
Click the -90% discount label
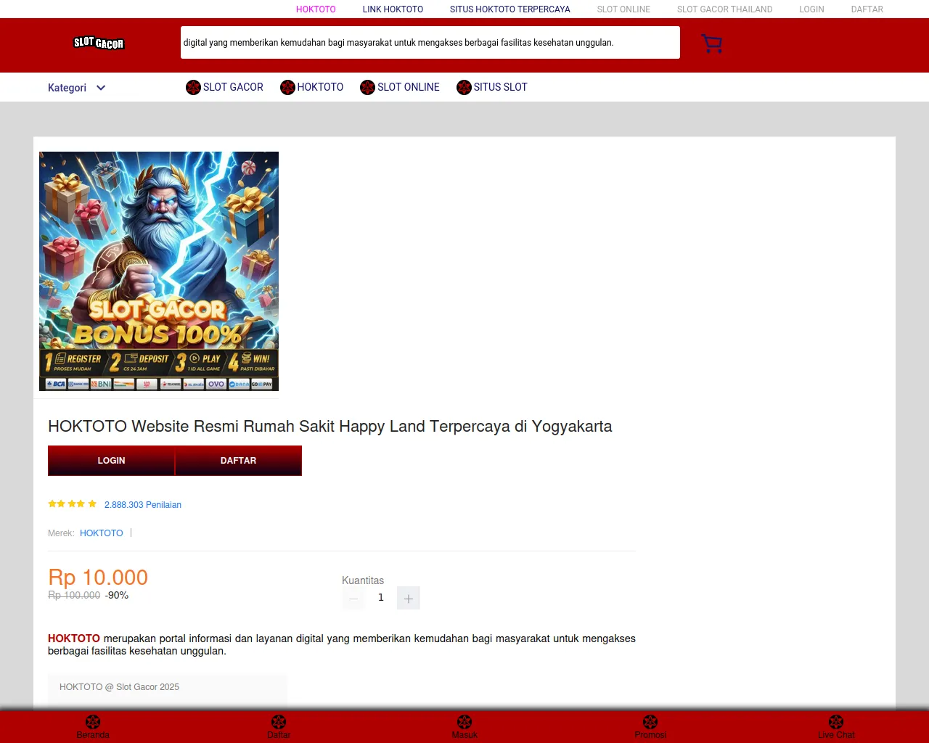pyautogui.click(x=117, y=596)
